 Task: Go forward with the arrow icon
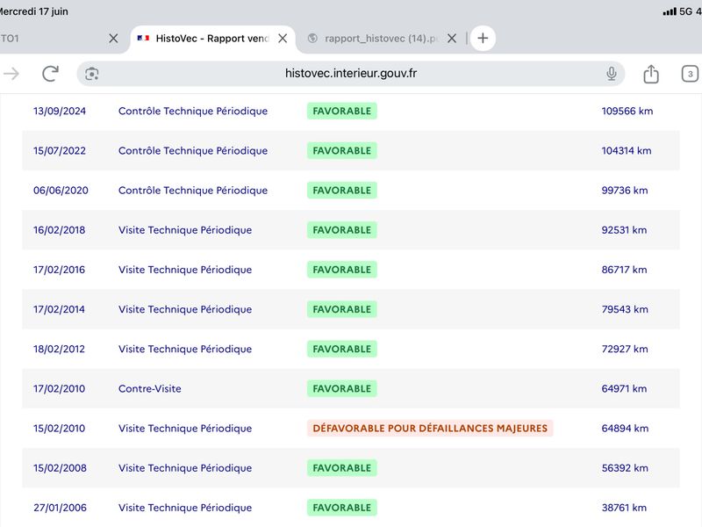pos(11,74)
